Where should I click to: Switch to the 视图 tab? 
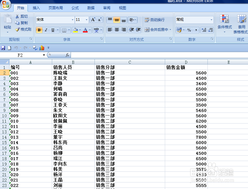point(123,8)
